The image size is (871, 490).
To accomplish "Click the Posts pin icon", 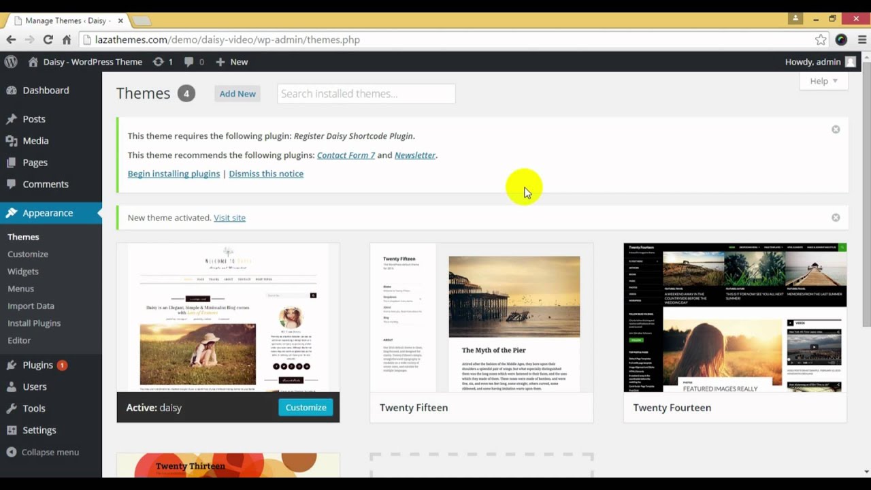I will [12, 119].
